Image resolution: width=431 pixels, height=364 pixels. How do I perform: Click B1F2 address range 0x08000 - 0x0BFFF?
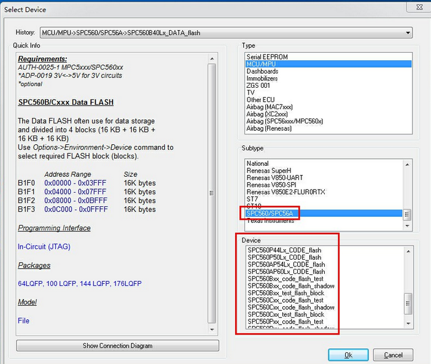pos(76,201)
